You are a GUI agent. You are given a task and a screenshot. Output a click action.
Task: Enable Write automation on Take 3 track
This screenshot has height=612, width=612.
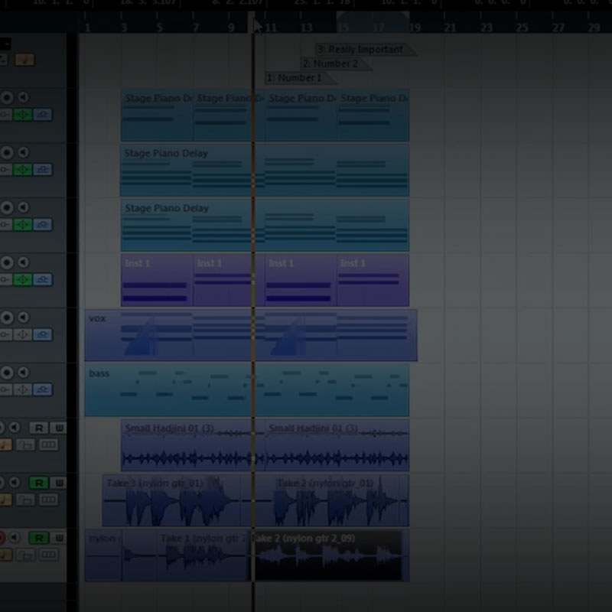point(59,483)
